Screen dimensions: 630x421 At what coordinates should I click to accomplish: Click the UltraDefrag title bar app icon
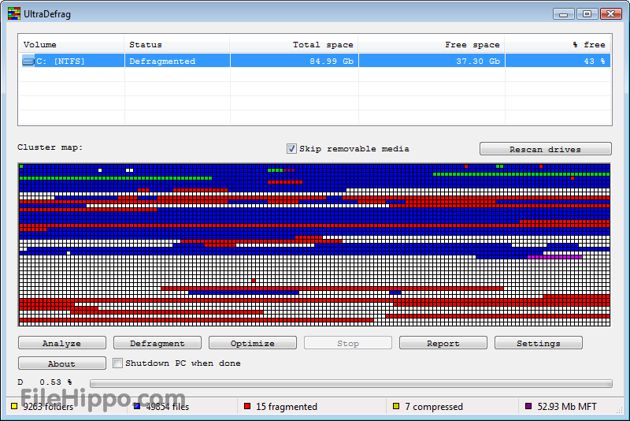tap(13, 13)
